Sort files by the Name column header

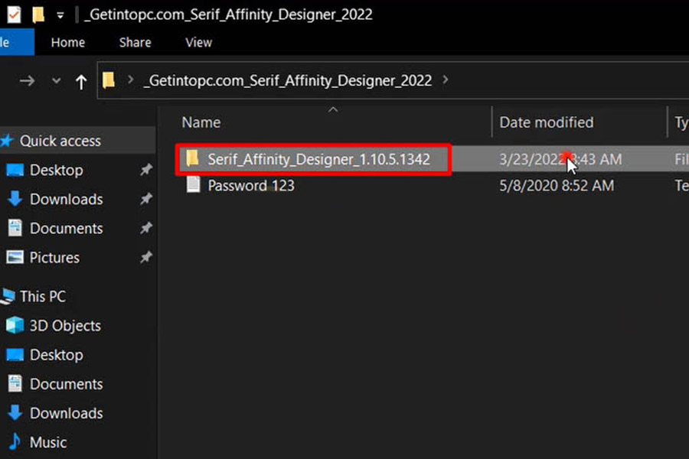(x=201, y=122)
